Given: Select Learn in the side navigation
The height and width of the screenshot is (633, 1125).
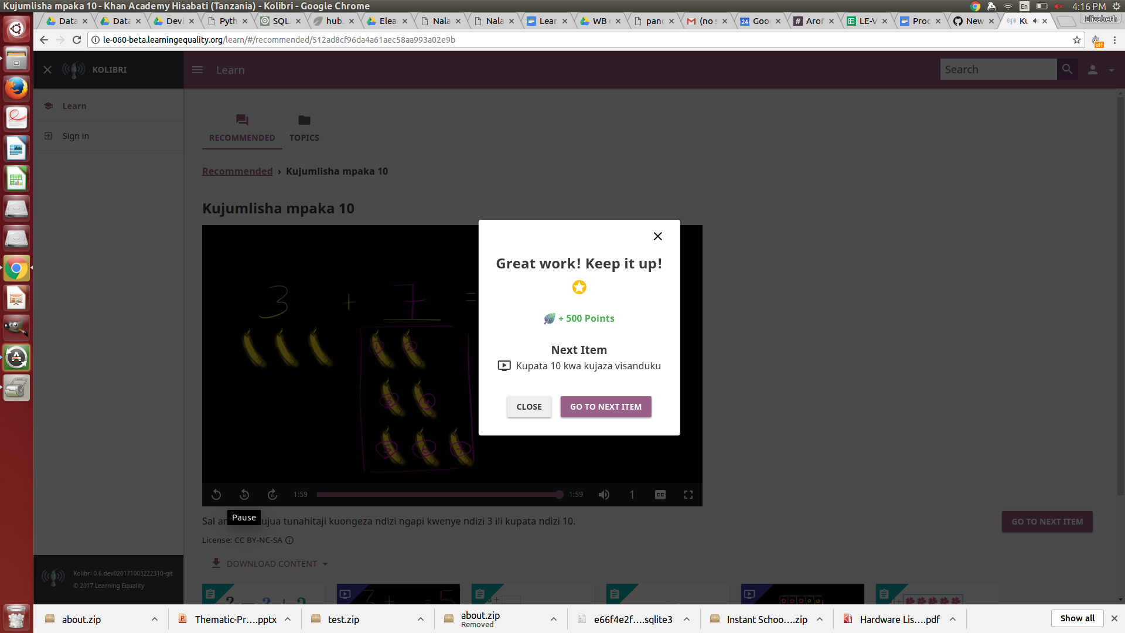Looking at the screenshot, I should click(108, 106).
